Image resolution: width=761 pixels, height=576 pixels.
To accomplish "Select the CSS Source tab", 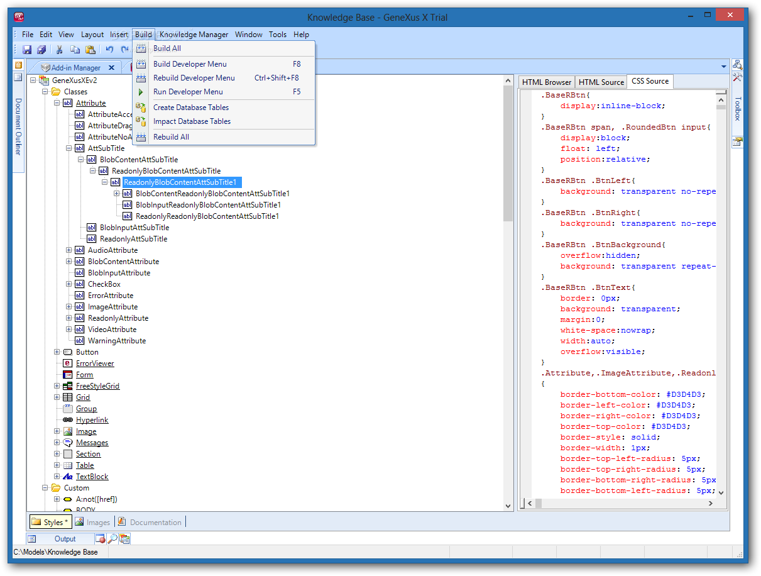I will [650, 81].
